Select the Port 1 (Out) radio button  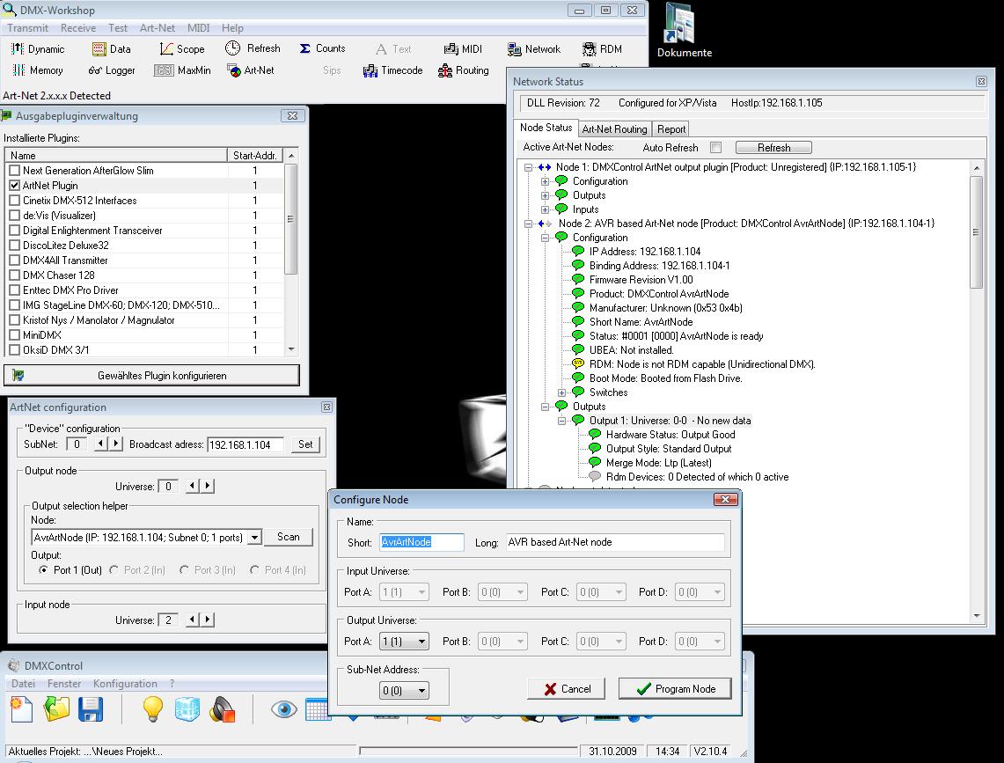pos(44,570)
